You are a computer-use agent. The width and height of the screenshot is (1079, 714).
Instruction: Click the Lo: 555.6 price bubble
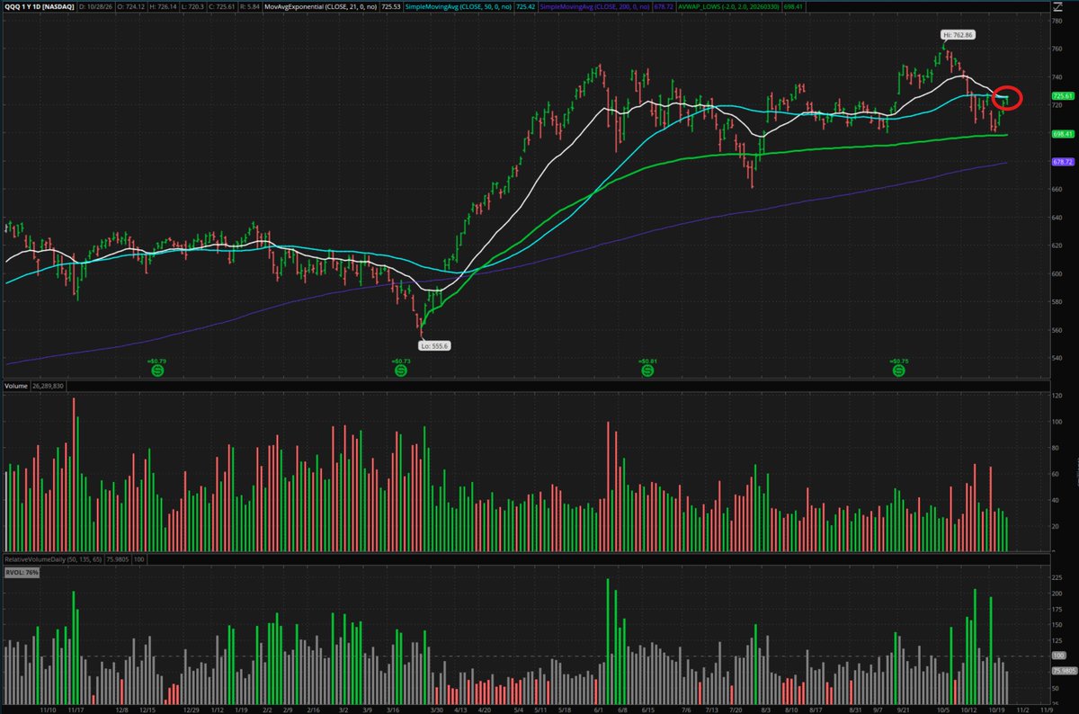pos(433,345)
